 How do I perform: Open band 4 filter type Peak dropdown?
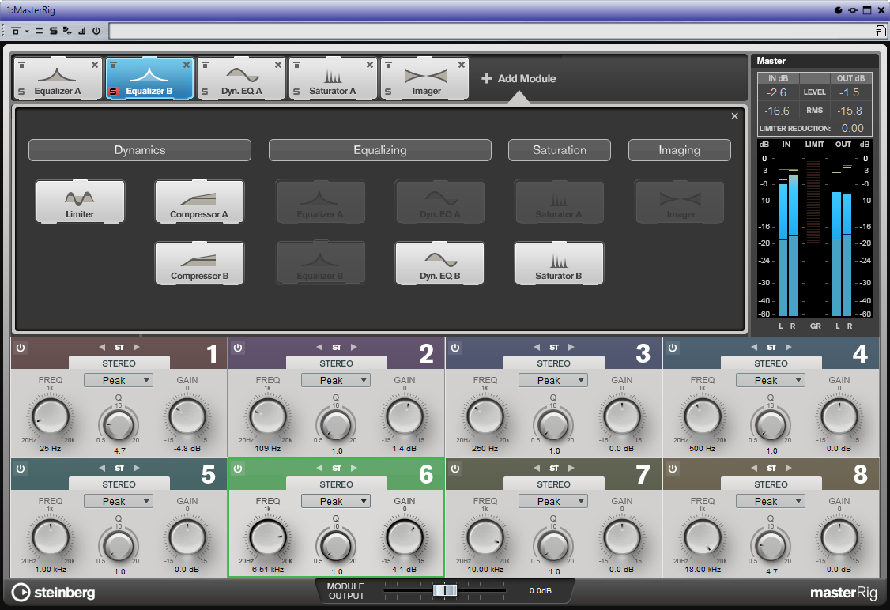(x=771, y=380)
